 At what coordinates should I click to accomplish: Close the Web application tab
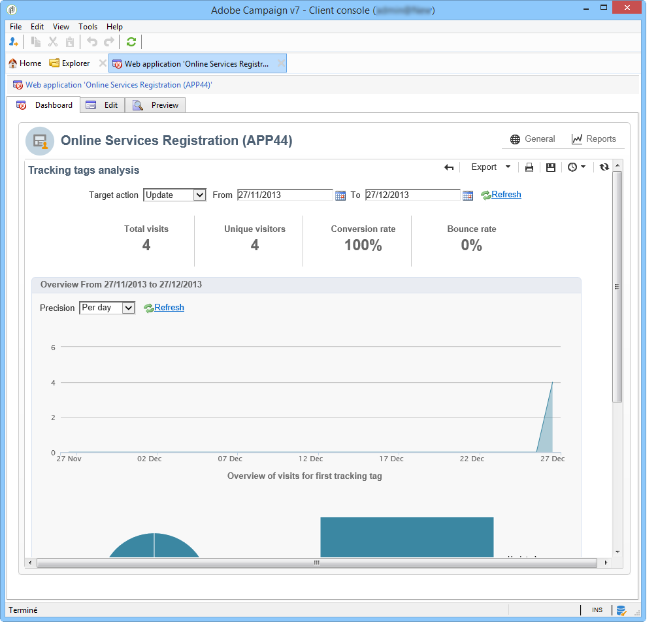[281, 63]
